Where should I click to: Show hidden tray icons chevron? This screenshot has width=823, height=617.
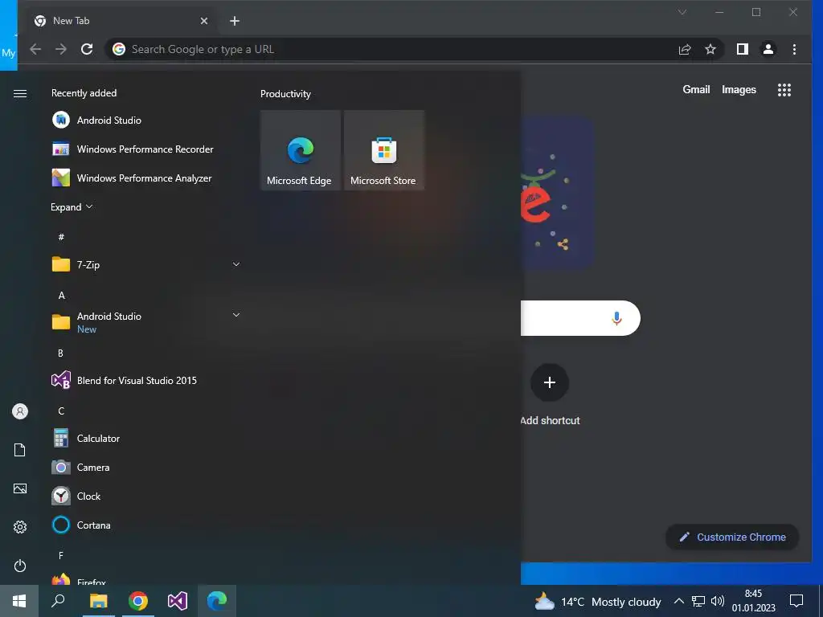pos(678,601)
